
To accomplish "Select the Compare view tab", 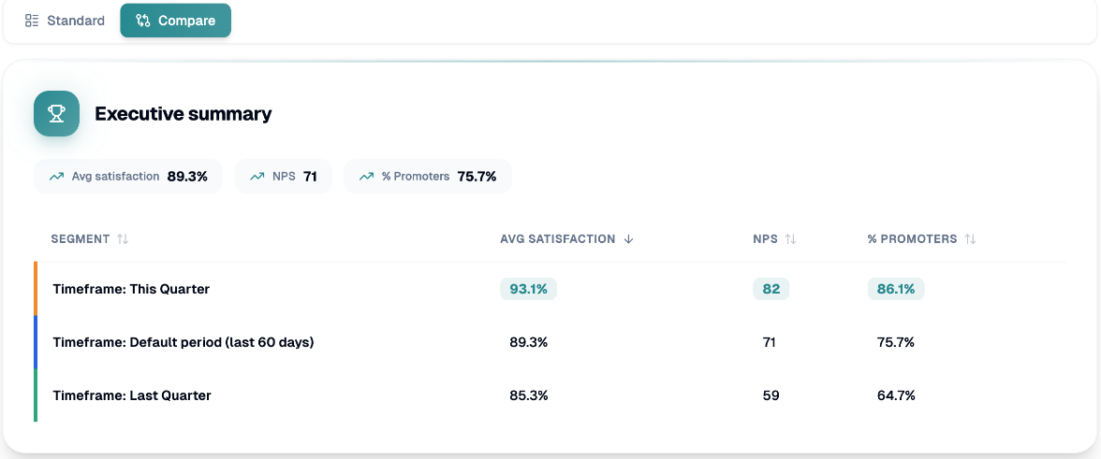I will tap(176, 21).
